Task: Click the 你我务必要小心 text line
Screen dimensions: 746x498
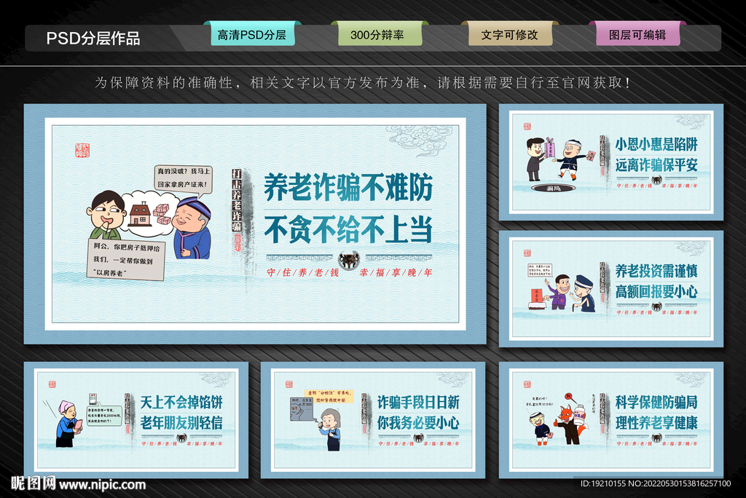Action: tap(418, 422)
